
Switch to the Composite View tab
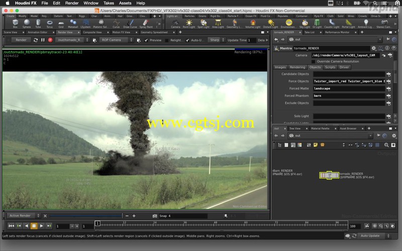point(92,32)
